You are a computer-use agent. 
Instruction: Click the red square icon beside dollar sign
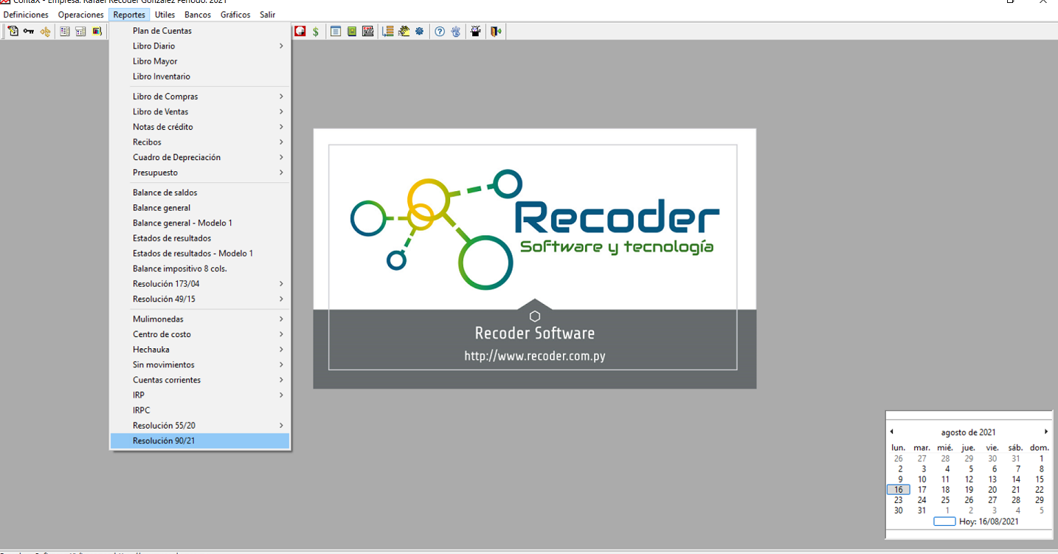pos(300,32)
